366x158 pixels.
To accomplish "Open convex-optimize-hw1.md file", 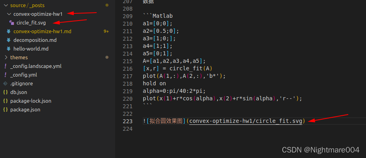I will 42,32.
